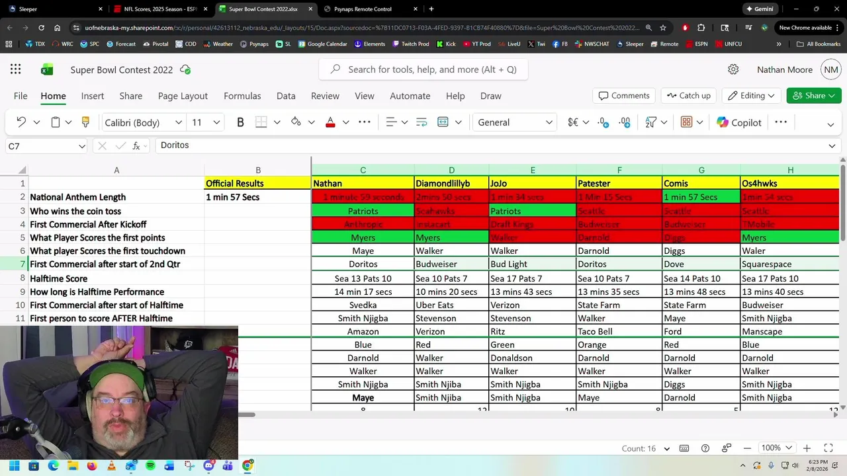Expand the ribbon chevron at right
Viewport: 847px width, 476px height.
[x=830, y=124]
